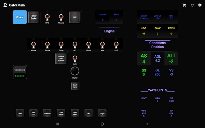This screenshot has width=205, height=128.
Task: Tap the Android back arrow
Action: (147, 124)
